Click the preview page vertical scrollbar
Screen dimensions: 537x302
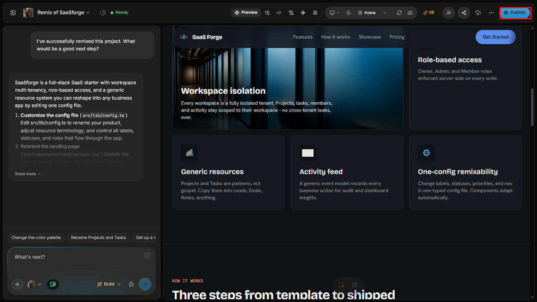pos(532,106)
